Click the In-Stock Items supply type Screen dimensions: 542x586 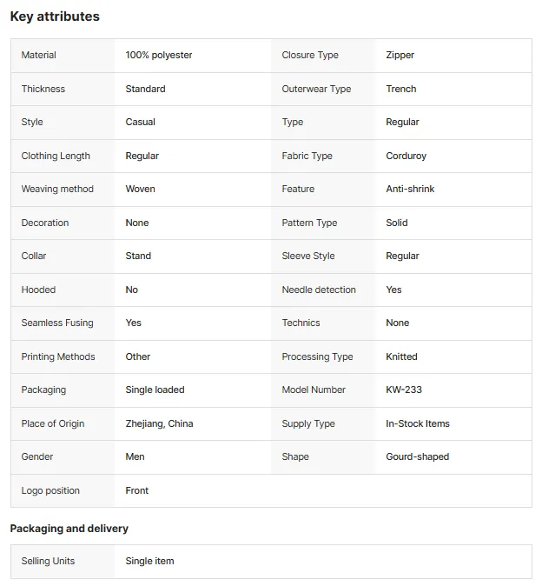pyautogui.click(x=417, y=423)
